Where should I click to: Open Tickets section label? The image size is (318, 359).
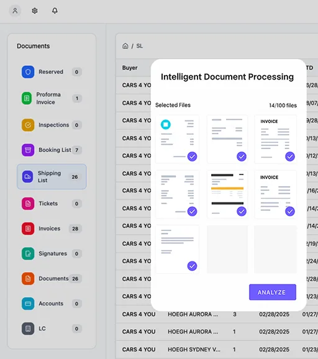(x=48, y=204)
